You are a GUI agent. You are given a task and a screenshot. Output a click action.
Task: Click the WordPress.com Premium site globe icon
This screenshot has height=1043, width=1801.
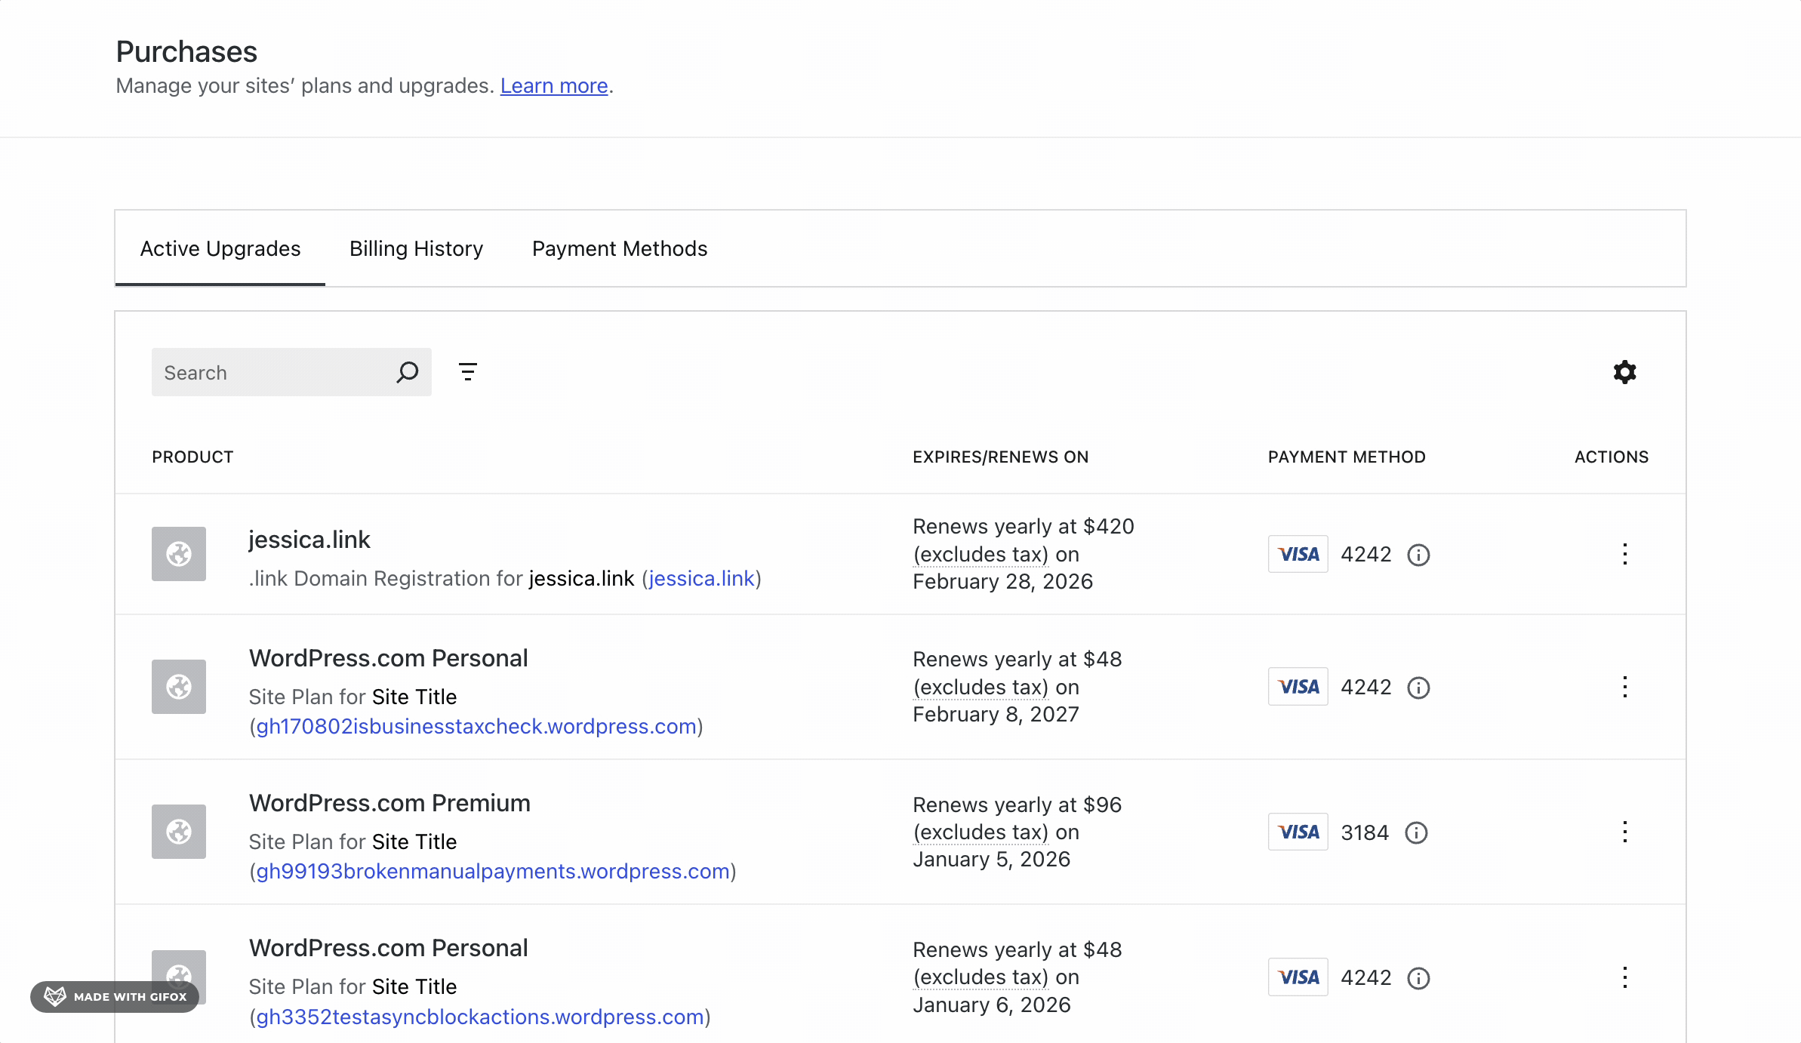click(179, 832)
